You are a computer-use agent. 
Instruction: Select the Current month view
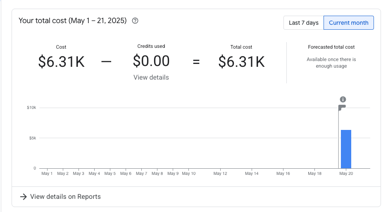click(348, 23)
